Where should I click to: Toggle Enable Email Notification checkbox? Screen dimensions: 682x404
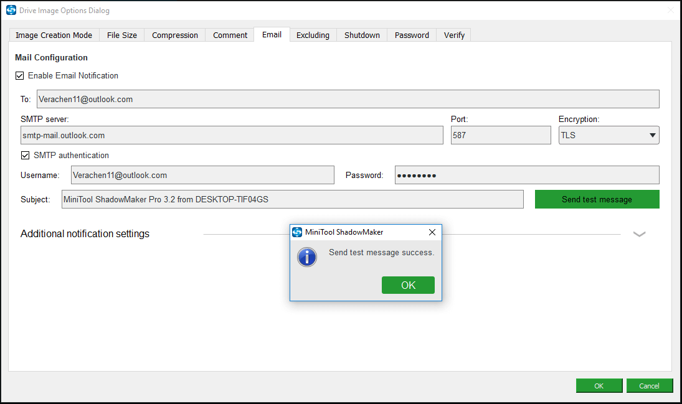(x=19, y=76)
